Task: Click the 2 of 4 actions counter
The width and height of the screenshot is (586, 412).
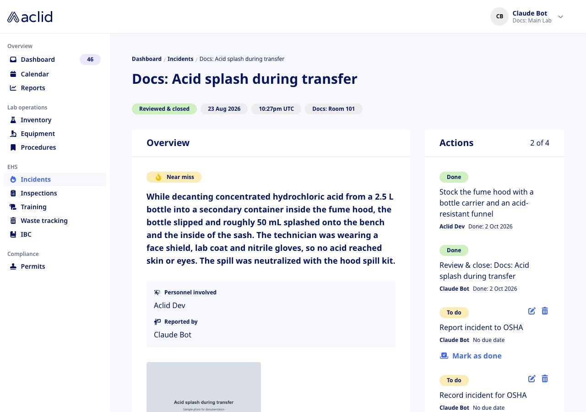Action: pyautogui.click(x=540, y=143)
